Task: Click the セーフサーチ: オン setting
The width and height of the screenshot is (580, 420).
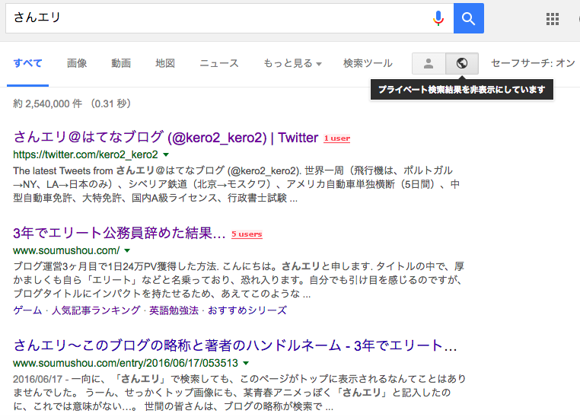Action: [533, 63]
